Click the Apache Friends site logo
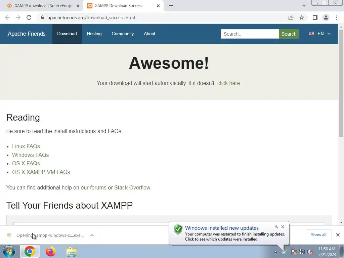Screen dimensions: 344x258 click(27, 34)
